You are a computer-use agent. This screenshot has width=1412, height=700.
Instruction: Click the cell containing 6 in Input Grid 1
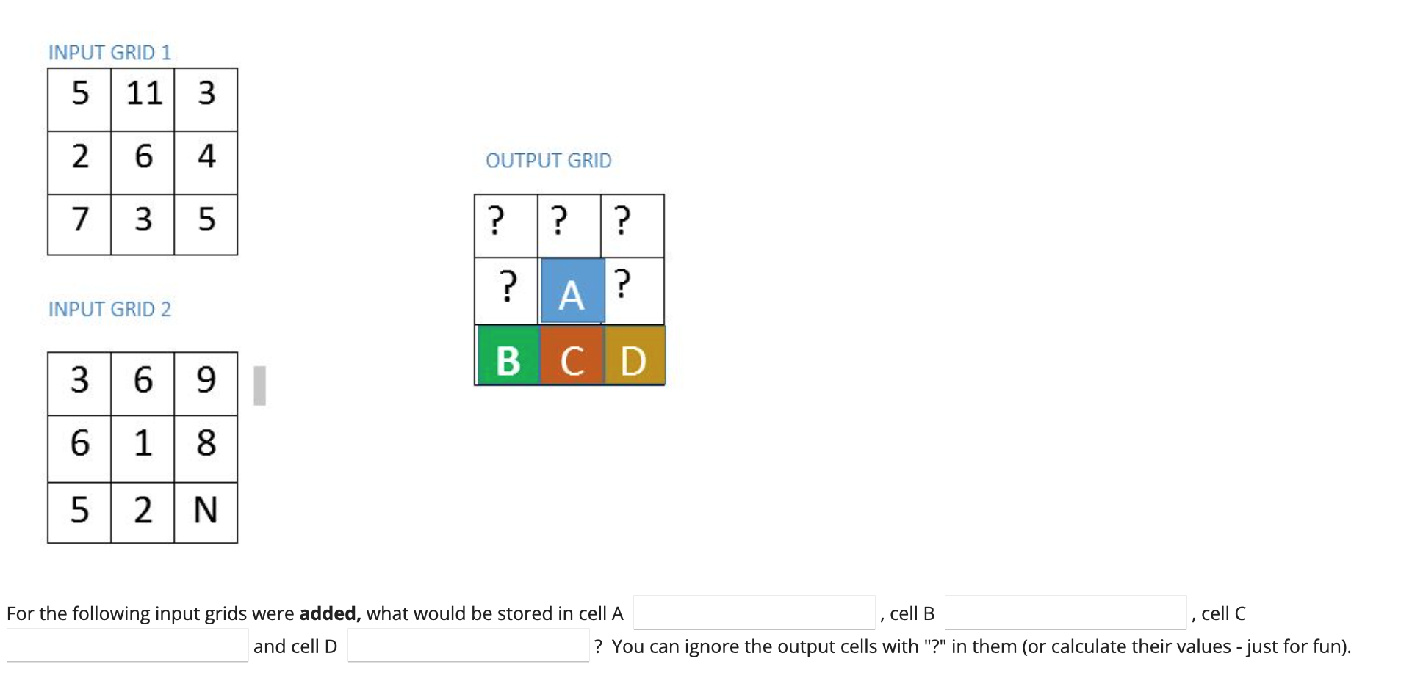click(x=143, y=158)
